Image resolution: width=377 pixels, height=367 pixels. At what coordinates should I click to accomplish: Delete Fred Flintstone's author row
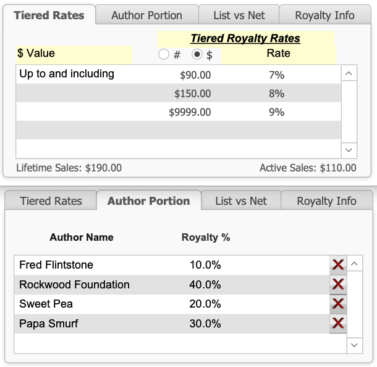tap(337, 265)
